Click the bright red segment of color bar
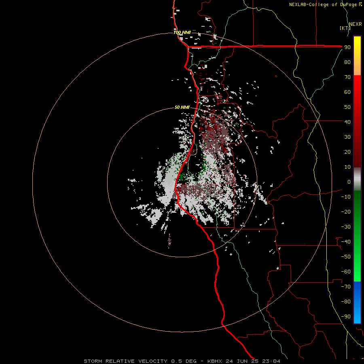Viewport: 364px width, 364px height. point(357,121)
